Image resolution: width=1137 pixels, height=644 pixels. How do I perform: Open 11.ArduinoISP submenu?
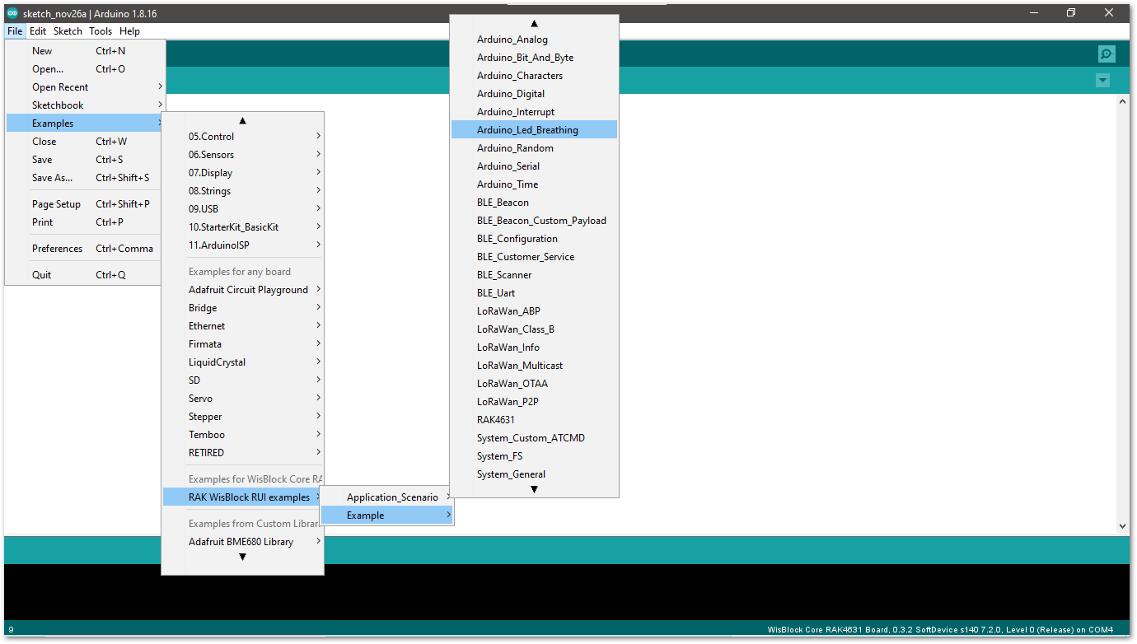[x=242, y=245]
